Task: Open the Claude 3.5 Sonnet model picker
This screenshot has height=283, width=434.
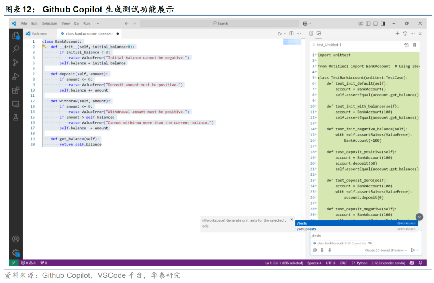Action: point(386,250)
